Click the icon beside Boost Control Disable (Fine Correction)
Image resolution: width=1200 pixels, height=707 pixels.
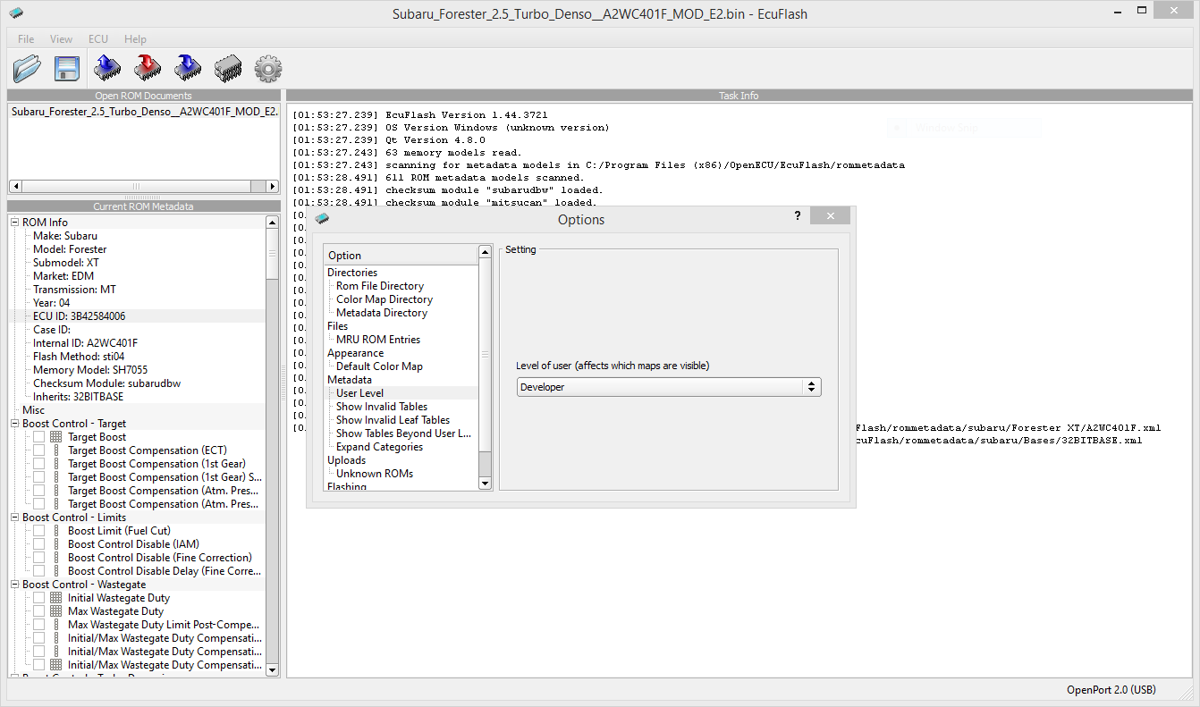pos(56,558)
